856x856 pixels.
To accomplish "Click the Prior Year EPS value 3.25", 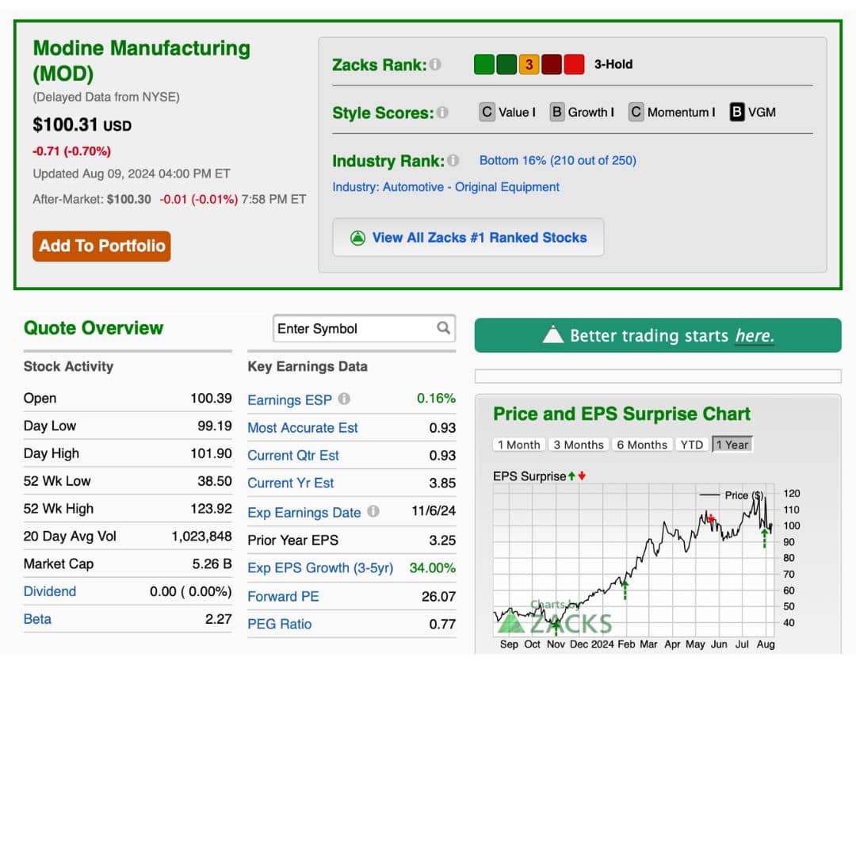I will (442, 541).
